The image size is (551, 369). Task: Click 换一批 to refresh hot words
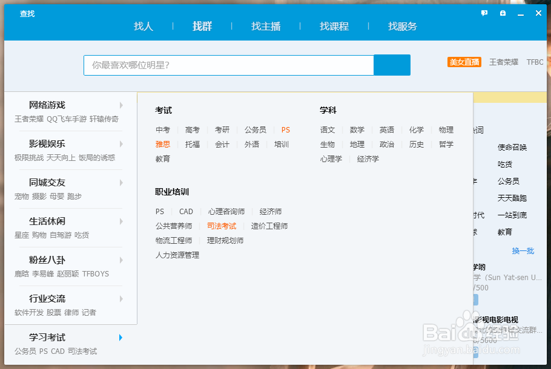(x=523, y=250)
